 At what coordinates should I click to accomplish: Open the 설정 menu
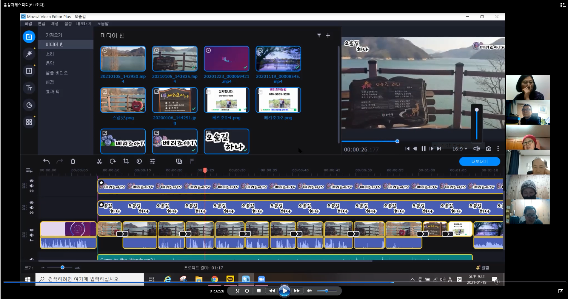pyautogui.click(x=68, y=24)
